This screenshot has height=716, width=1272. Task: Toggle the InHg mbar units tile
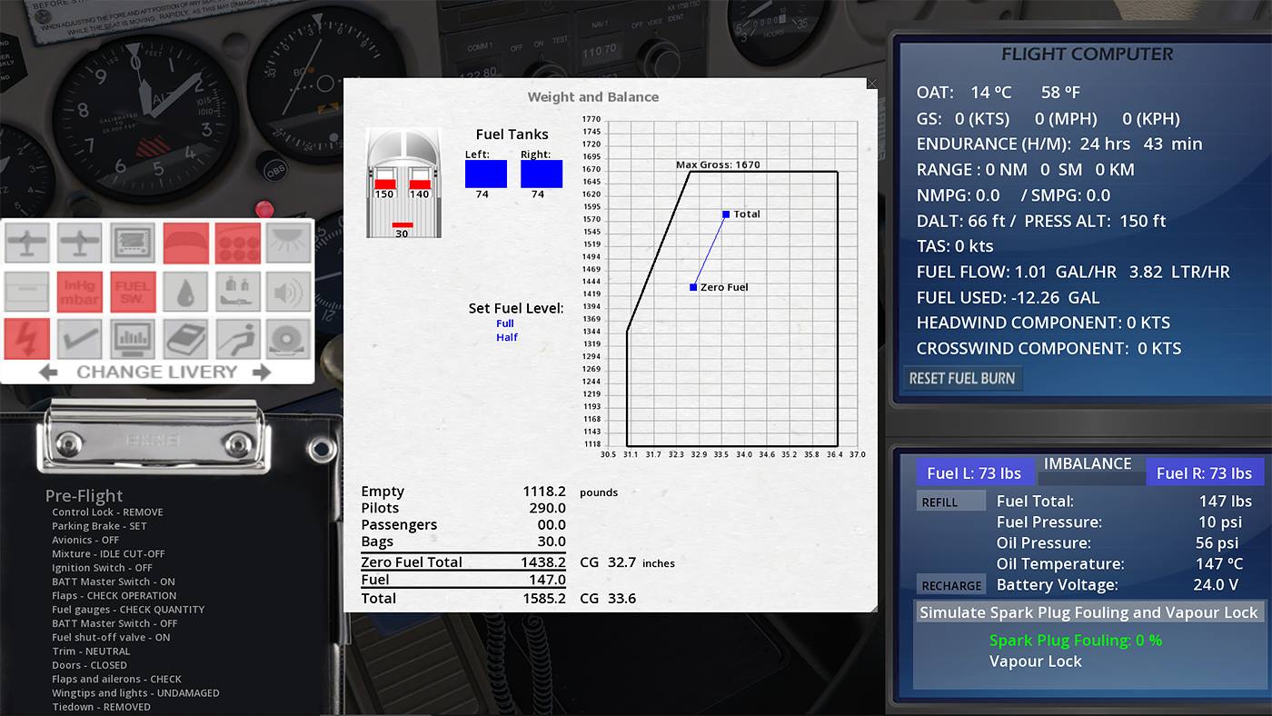click(x=80, y=292)
